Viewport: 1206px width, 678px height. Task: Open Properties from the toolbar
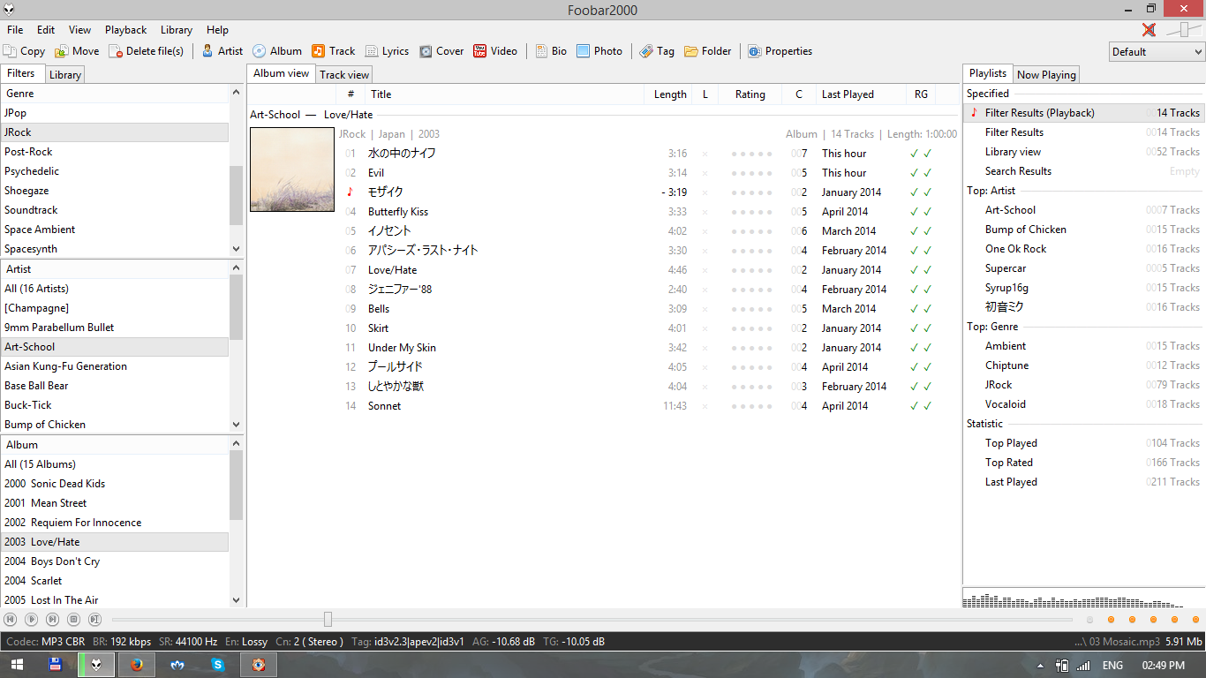point(780,51)
